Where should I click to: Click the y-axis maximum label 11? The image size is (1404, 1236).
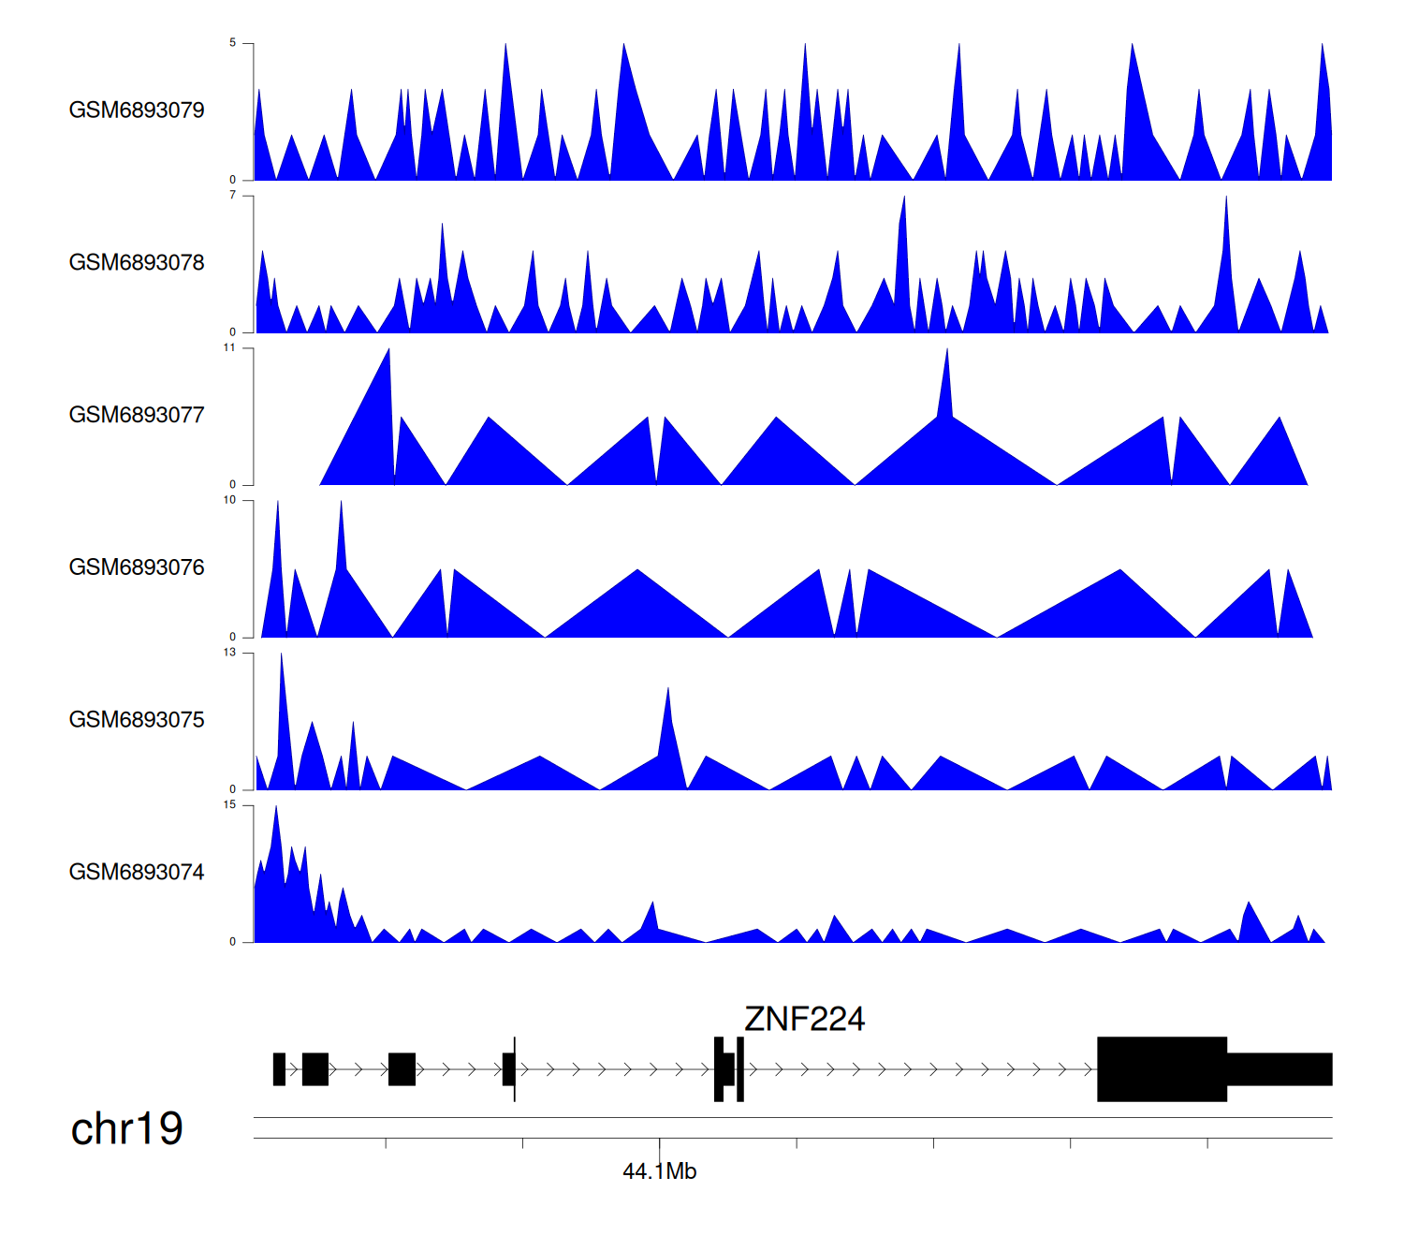[229, 348]
